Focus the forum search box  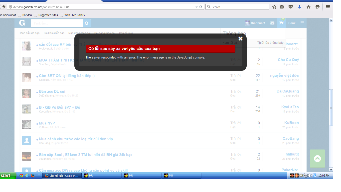click(57, 23)
